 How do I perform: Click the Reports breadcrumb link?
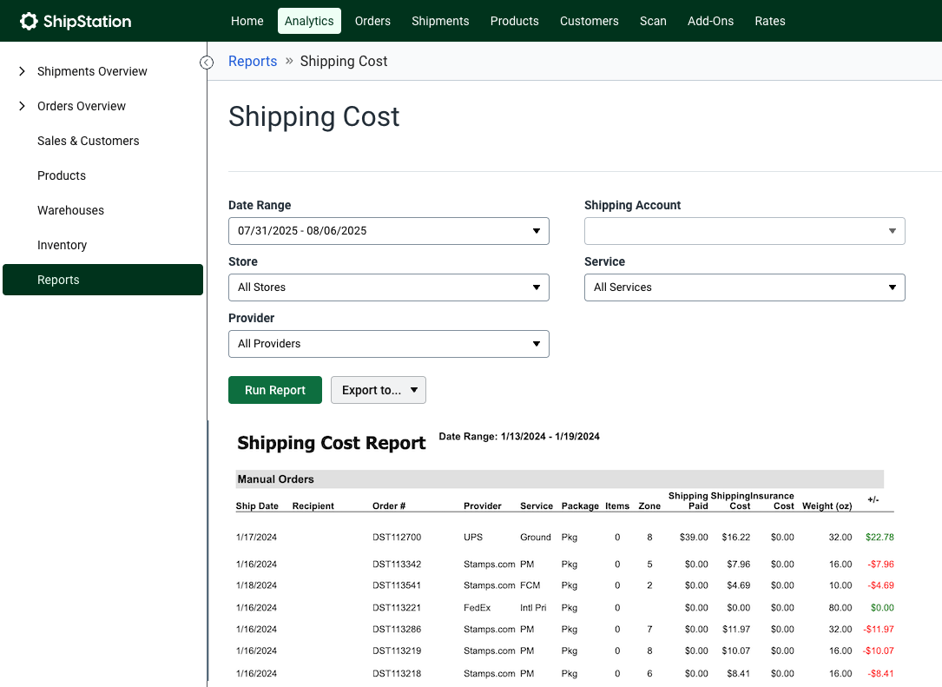click(253, 61)
